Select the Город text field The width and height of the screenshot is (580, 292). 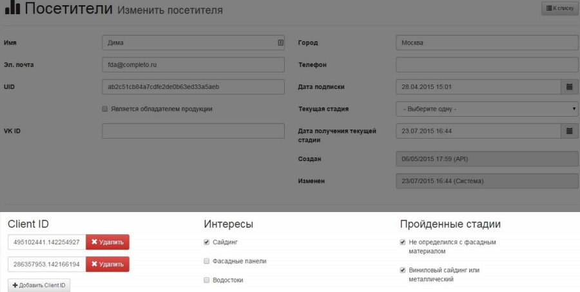[x=487, y=43]
